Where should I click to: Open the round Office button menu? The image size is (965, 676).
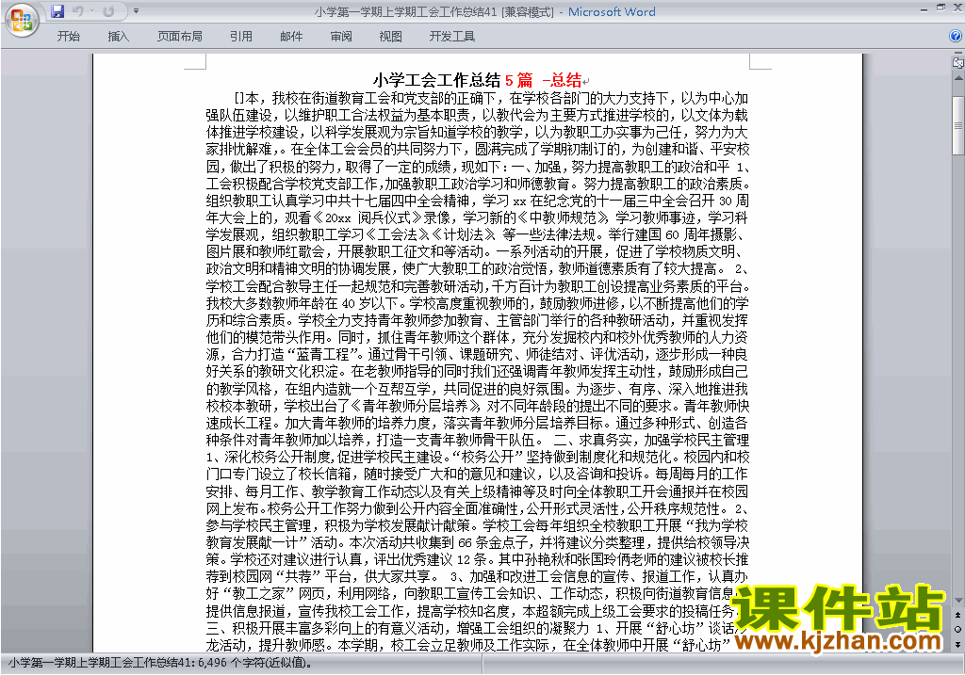coord(22,21)
